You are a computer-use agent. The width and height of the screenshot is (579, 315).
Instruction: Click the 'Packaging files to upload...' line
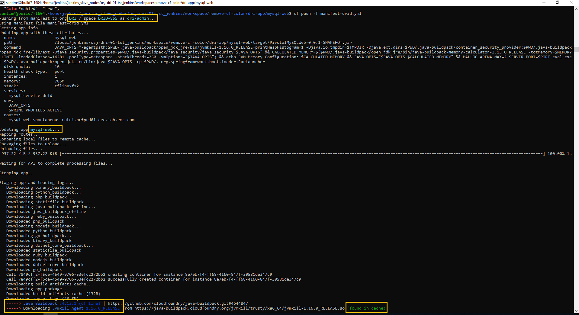click(x=33, y=144)
